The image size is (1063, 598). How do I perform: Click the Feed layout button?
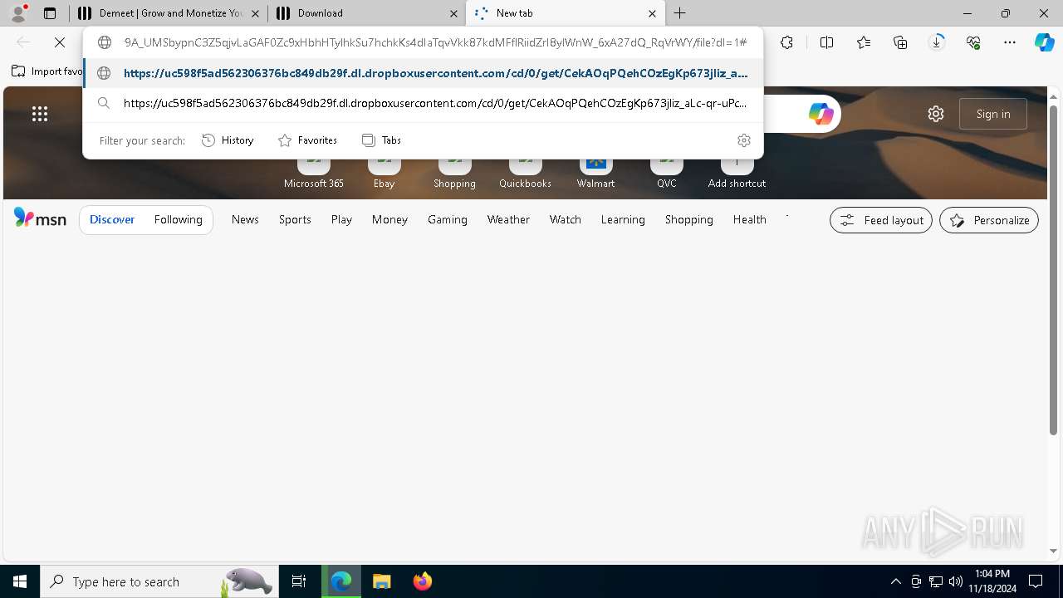(x=881, y=220)
